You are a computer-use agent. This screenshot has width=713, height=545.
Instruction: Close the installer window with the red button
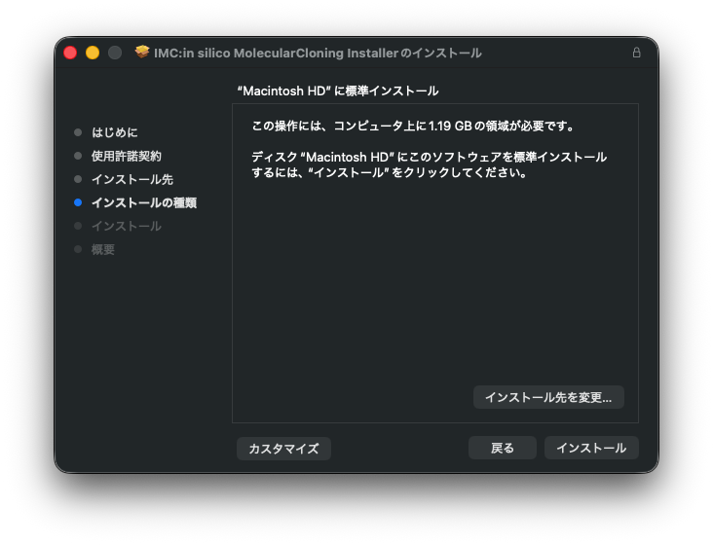click(70, 53)
